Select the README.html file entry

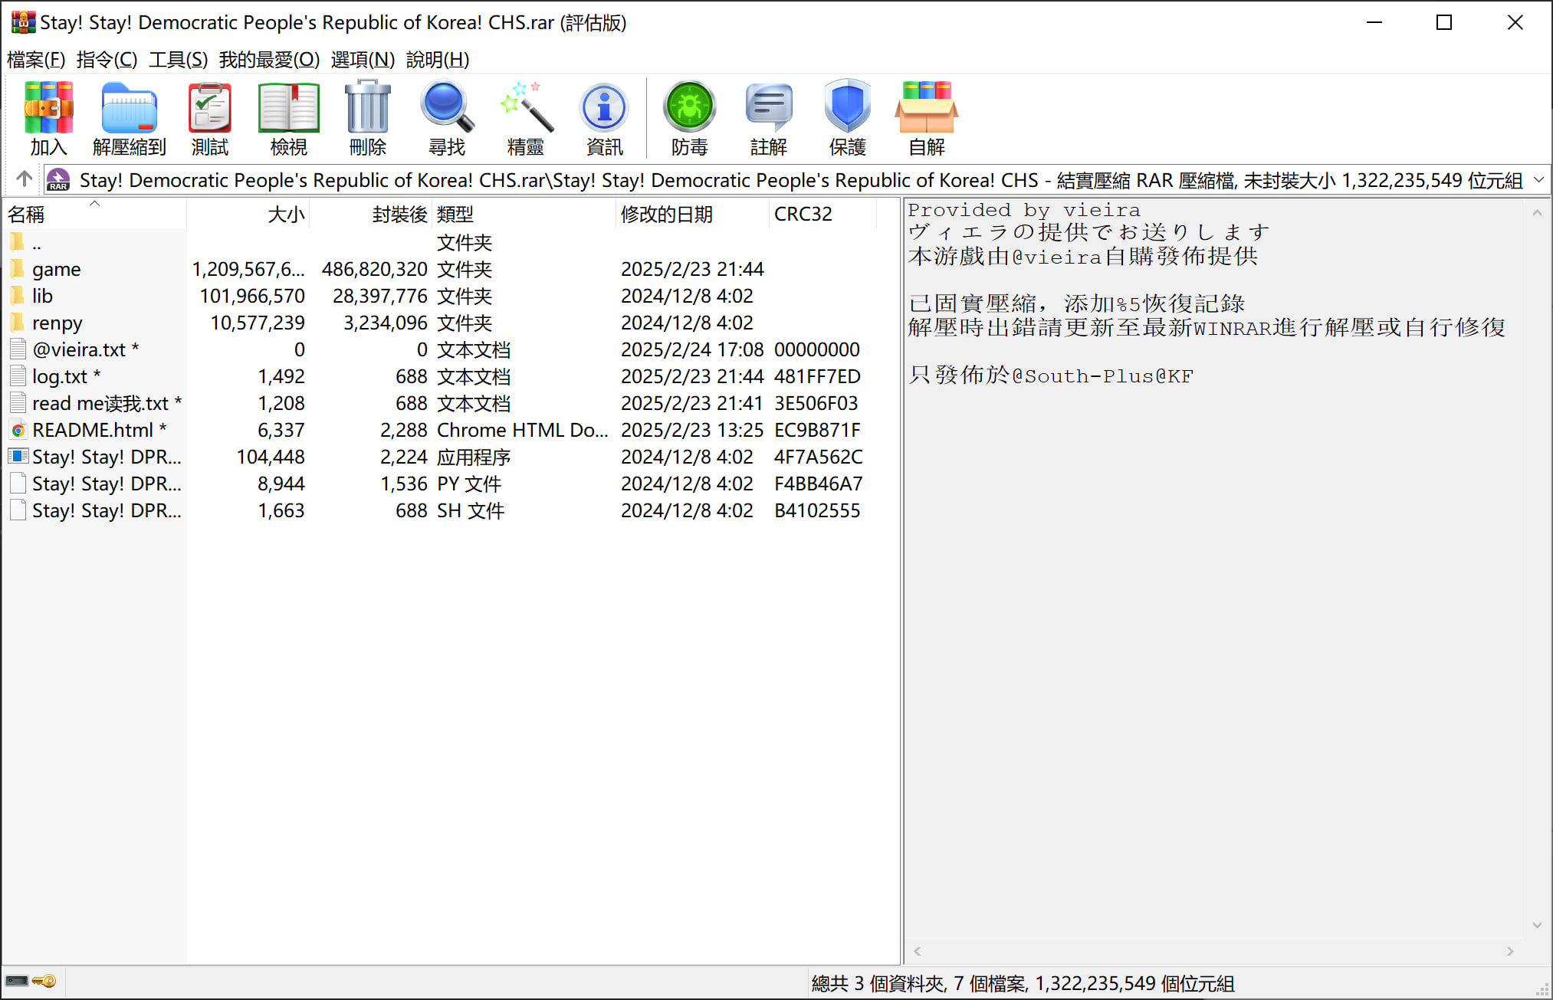(x=92, y=430)
